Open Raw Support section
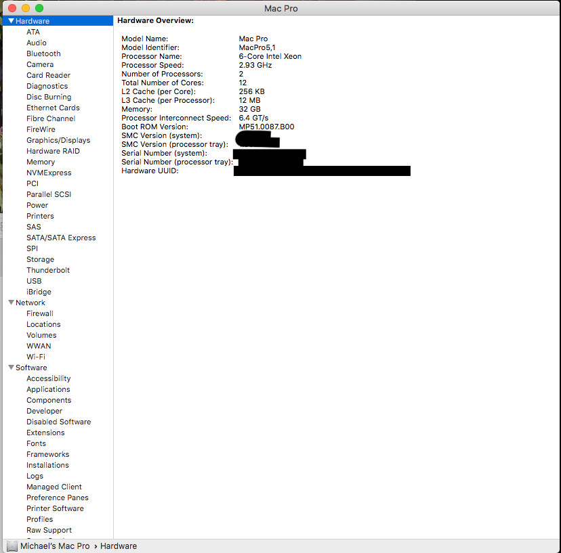This screenshot has height=553, width=561. click(49, 530)
